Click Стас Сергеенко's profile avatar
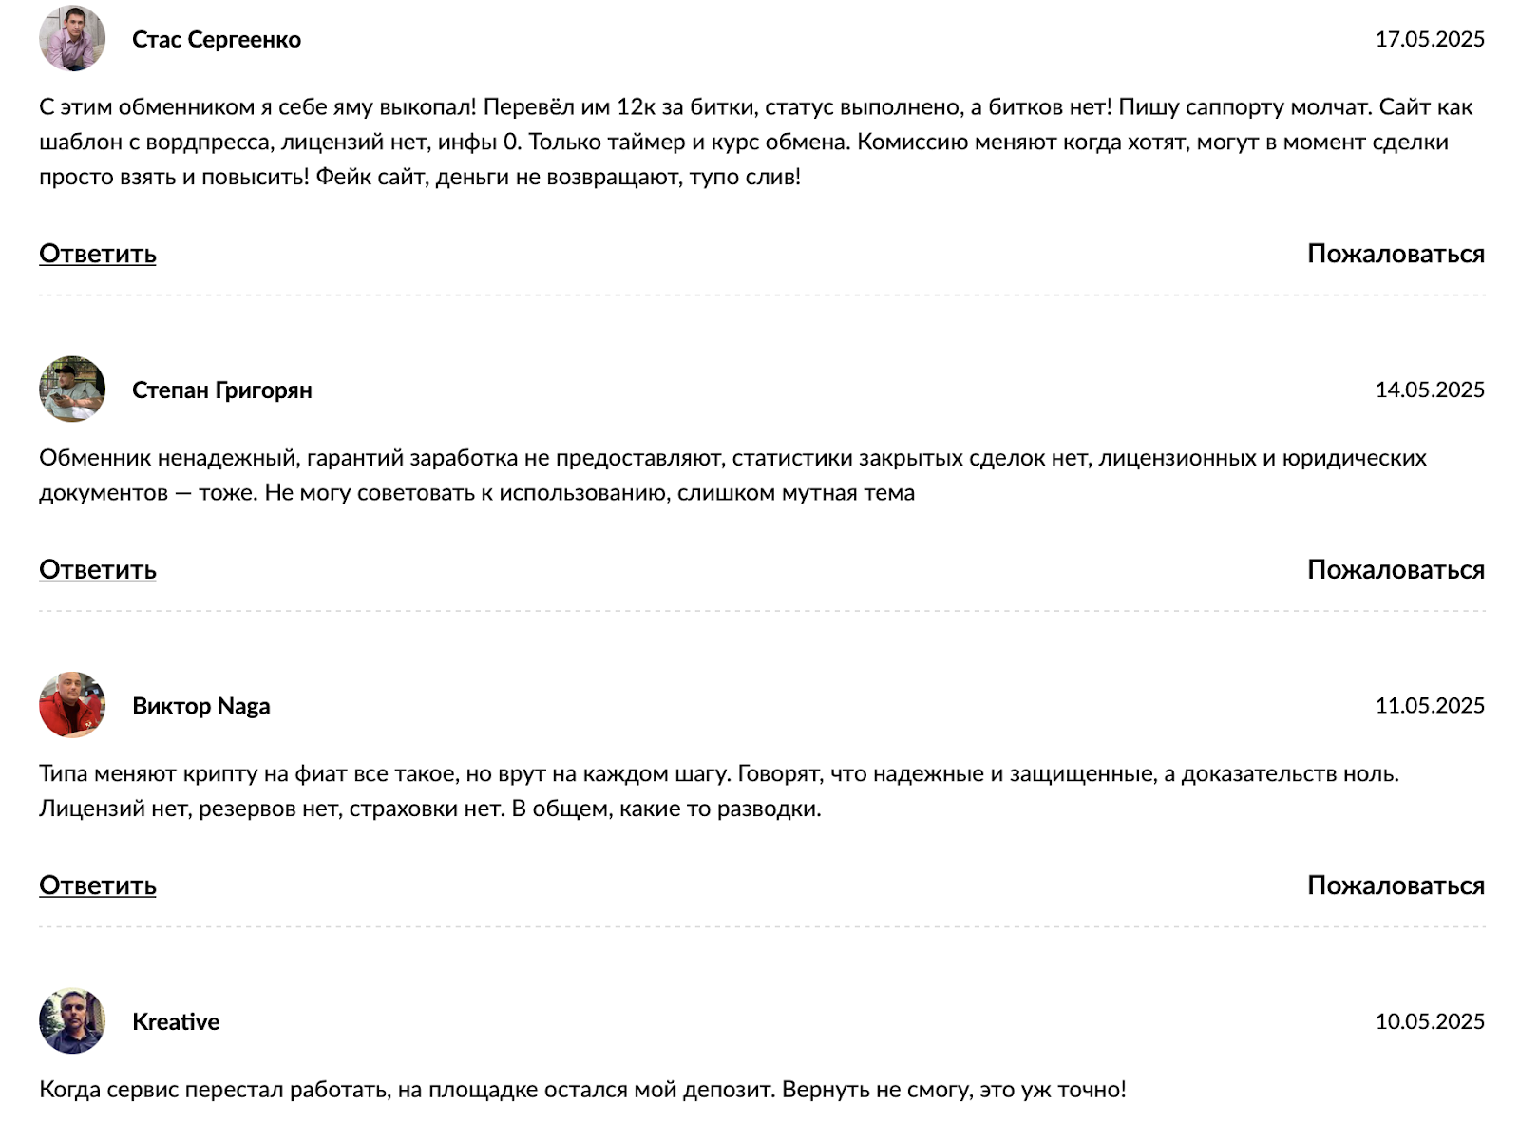Screen dimensions: 1520x1123 point(72,39)
